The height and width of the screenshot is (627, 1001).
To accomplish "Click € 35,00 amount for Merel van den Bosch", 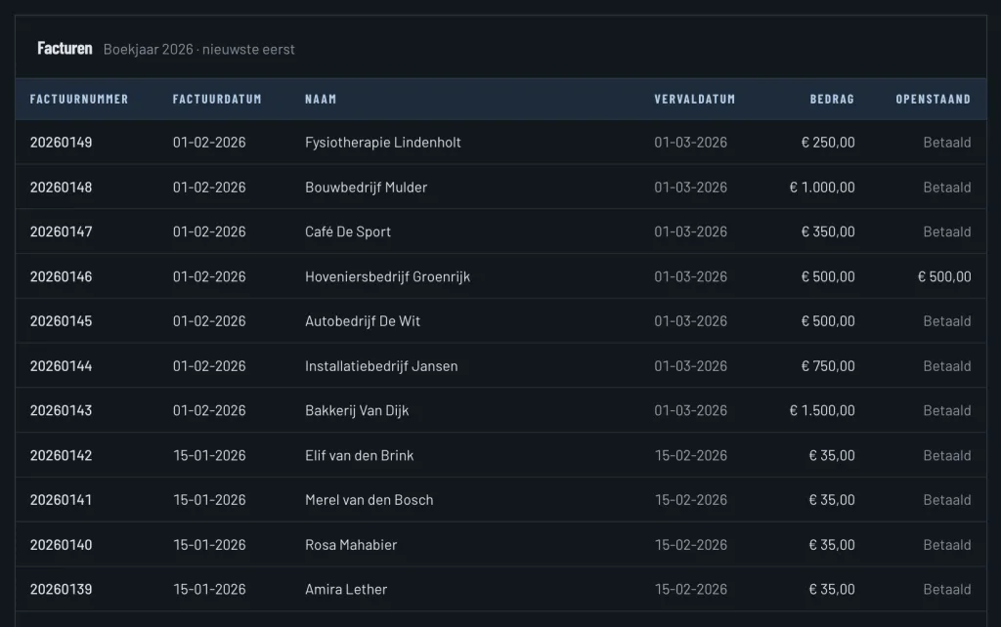I will pos(832,499).
